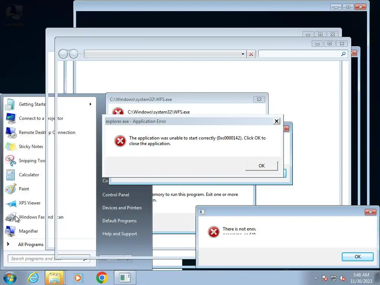Screen dimensions: 380x285
Task: Click the Getting Started icon
Action: 10,104
